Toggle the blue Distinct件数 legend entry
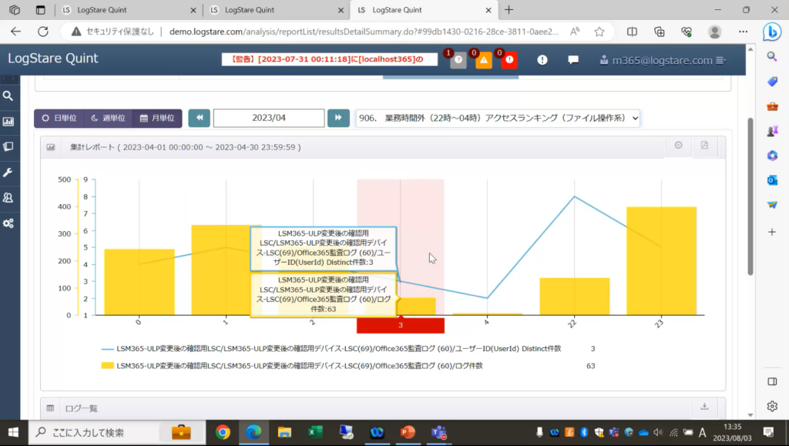Image resolution: width=789 pixels, height=446 pixels. [x=331, y=348]
